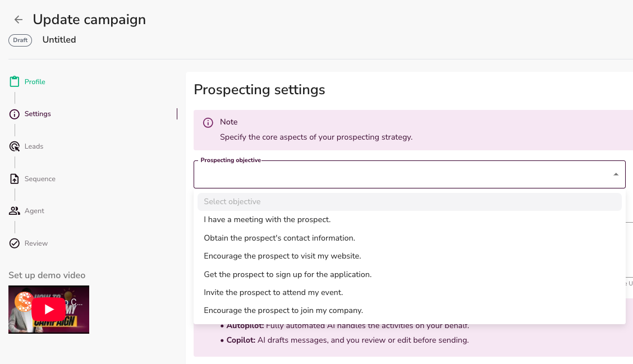Click the Review checkmark circle icon
This screenshot has height=364, width=633.
coord(15,243)
